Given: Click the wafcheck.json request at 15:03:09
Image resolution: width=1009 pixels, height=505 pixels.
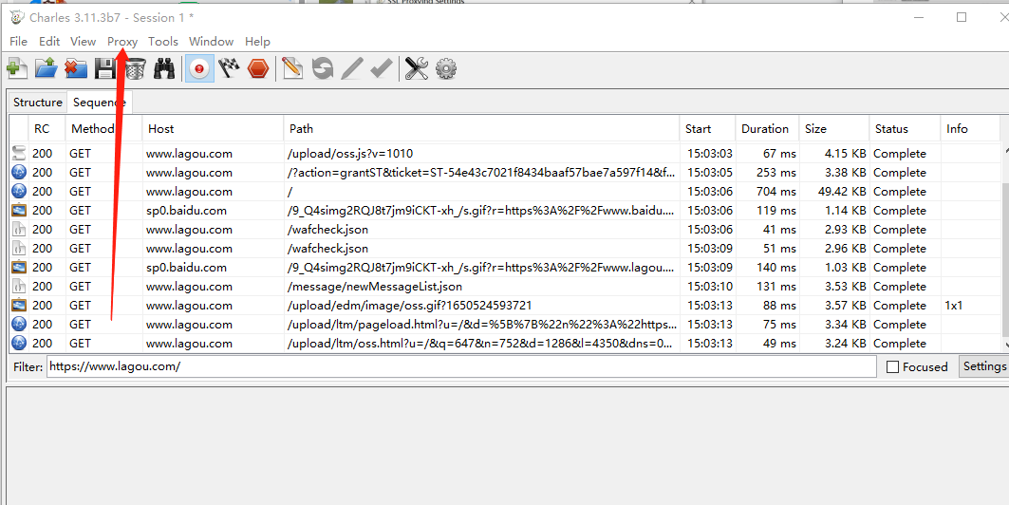Looking at the screenshot, I should (505, 249).
